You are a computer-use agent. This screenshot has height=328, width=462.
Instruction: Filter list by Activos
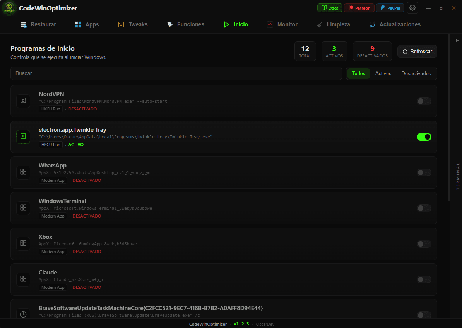coord(383,74)
